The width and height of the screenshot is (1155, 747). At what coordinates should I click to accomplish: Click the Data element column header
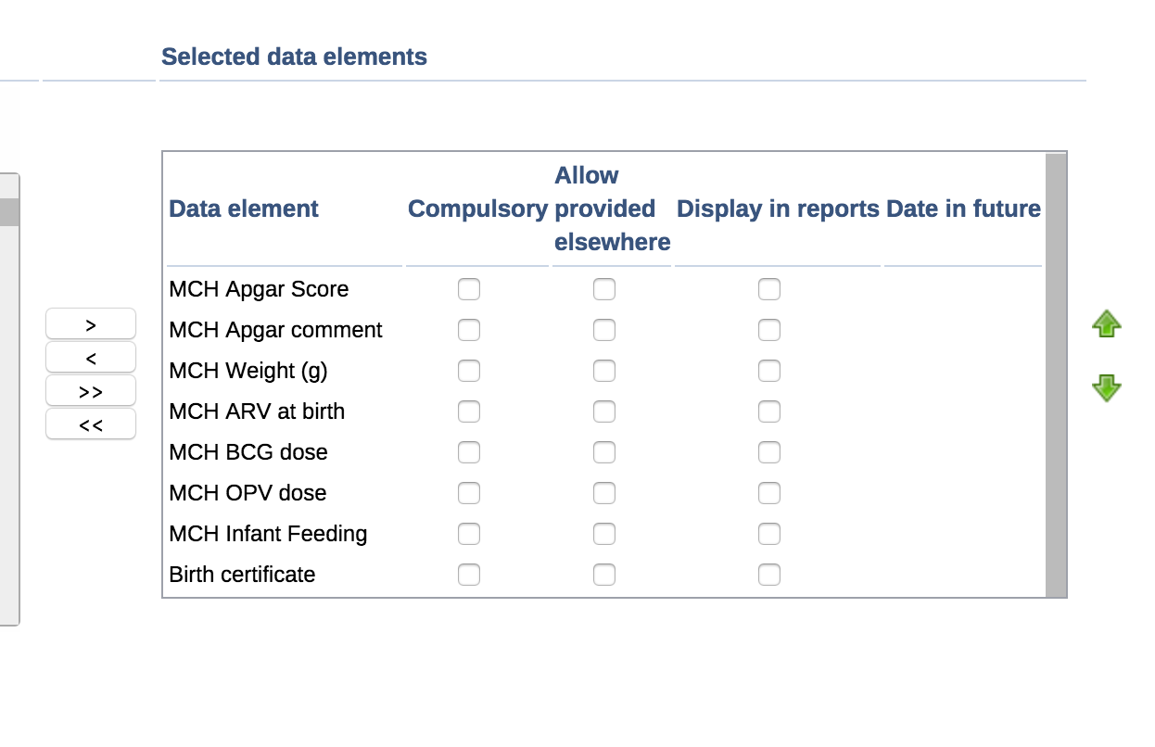244,209
